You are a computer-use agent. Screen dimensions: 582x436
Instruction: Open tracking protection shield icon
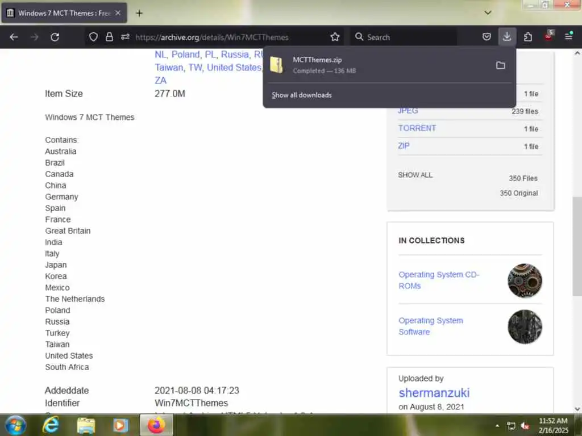(x=93, y=37)
